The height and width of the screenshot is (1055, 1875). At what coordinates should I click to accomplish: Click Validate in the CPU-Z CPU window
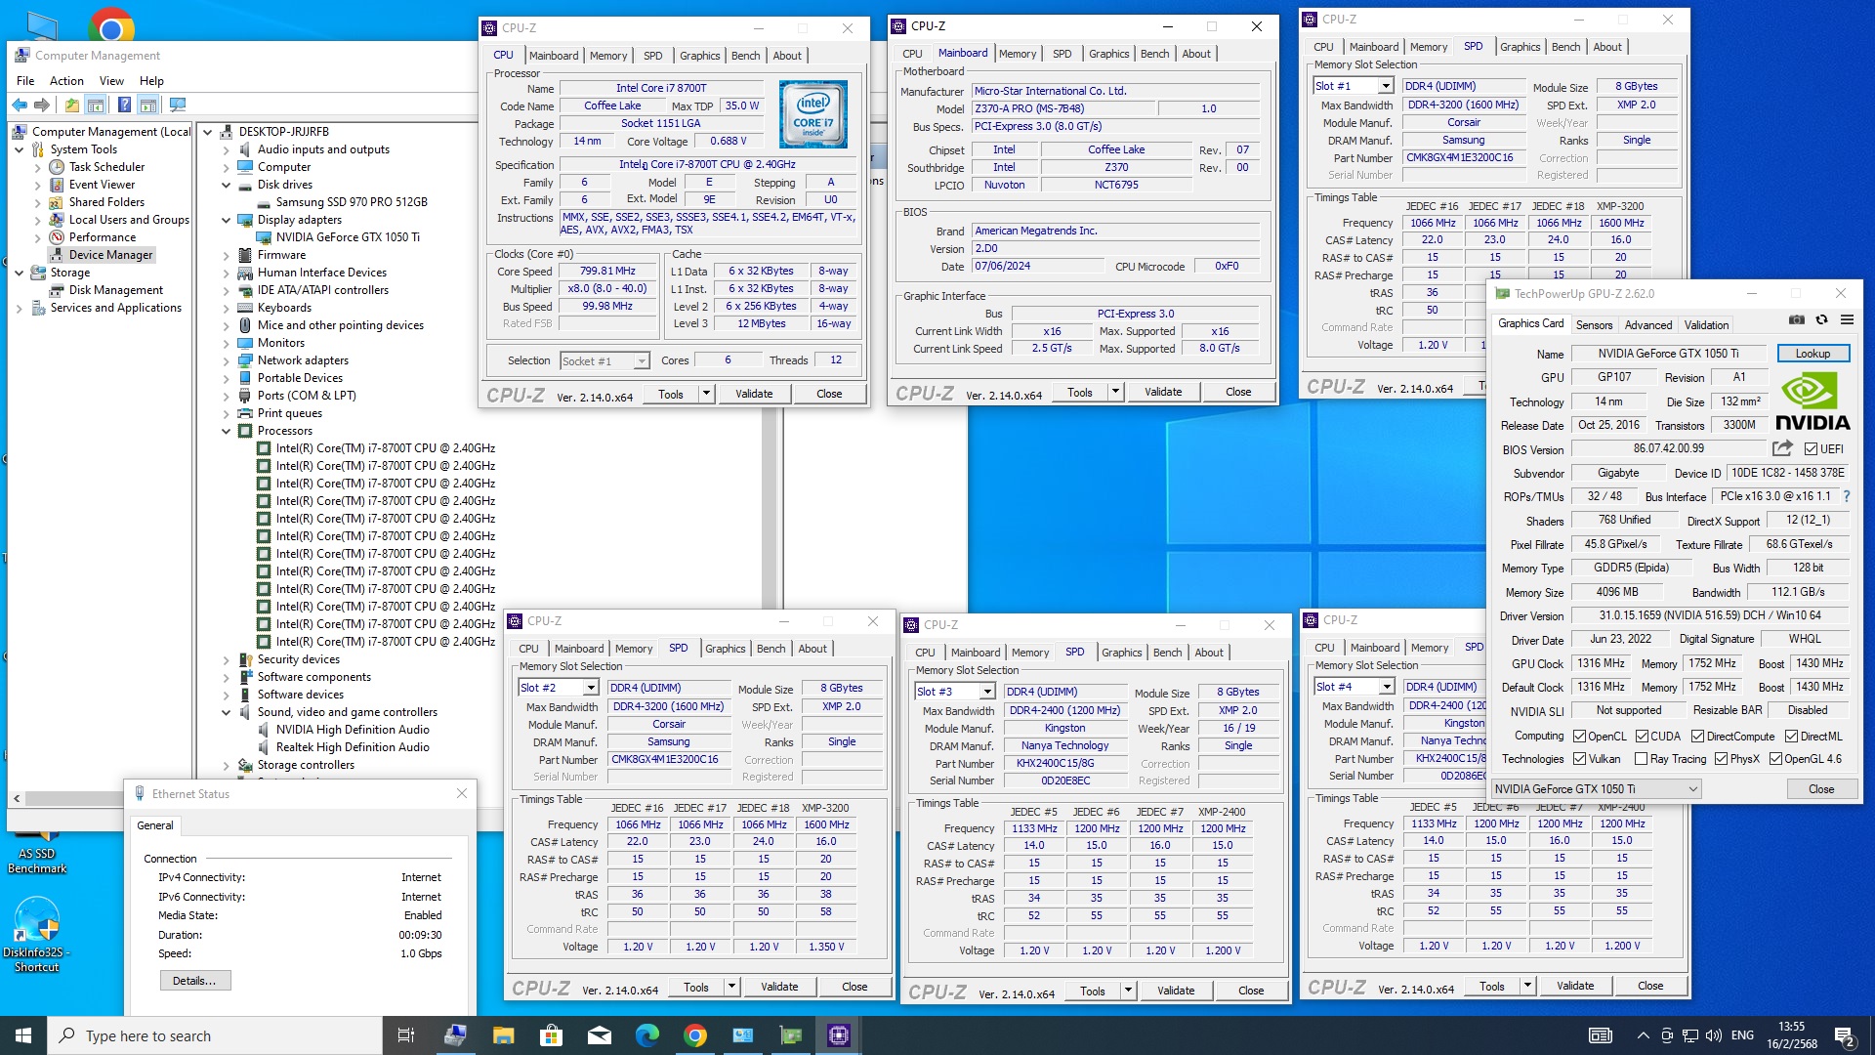coord(754,394)
